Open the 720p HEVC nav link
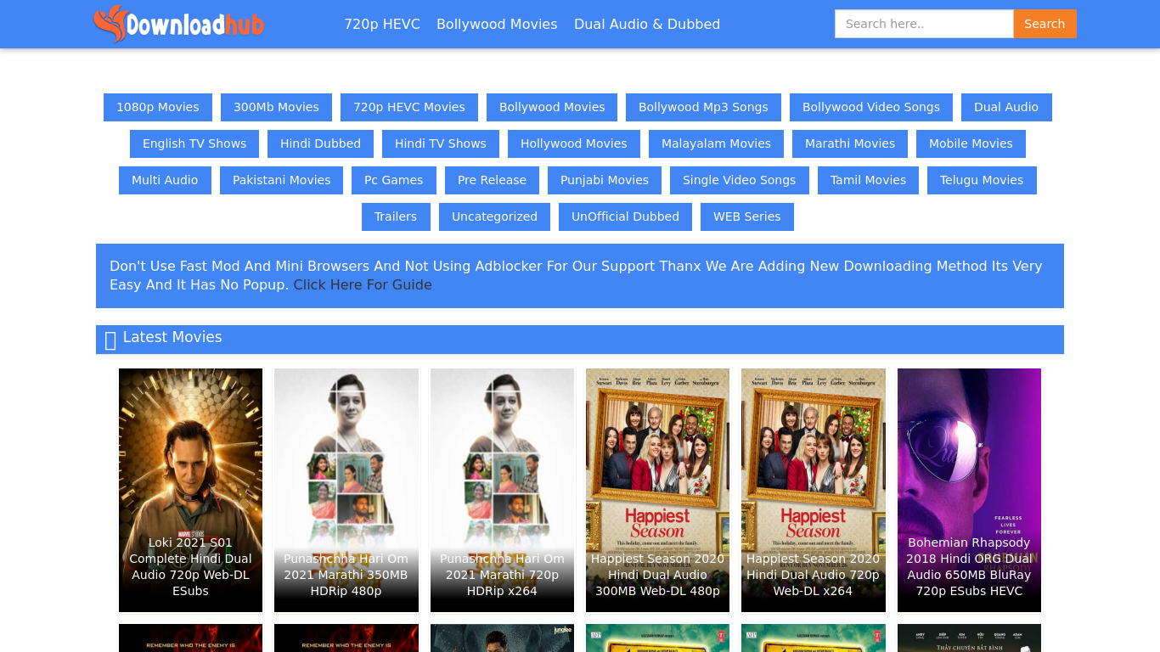 coord(382,24)
